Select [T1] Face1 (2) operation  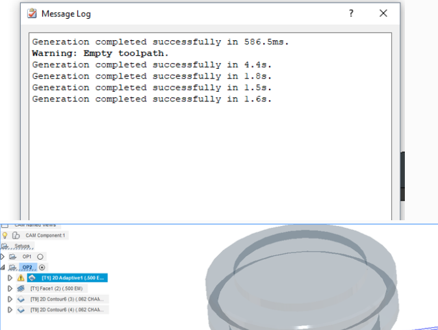57,288
